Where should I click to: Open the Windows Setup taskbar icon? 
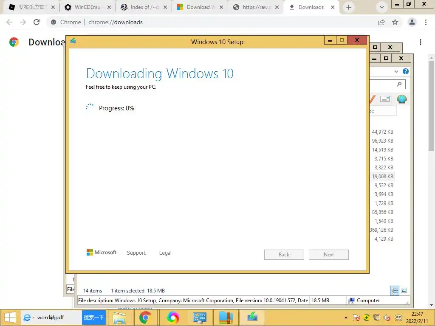[x=252, y=318]
